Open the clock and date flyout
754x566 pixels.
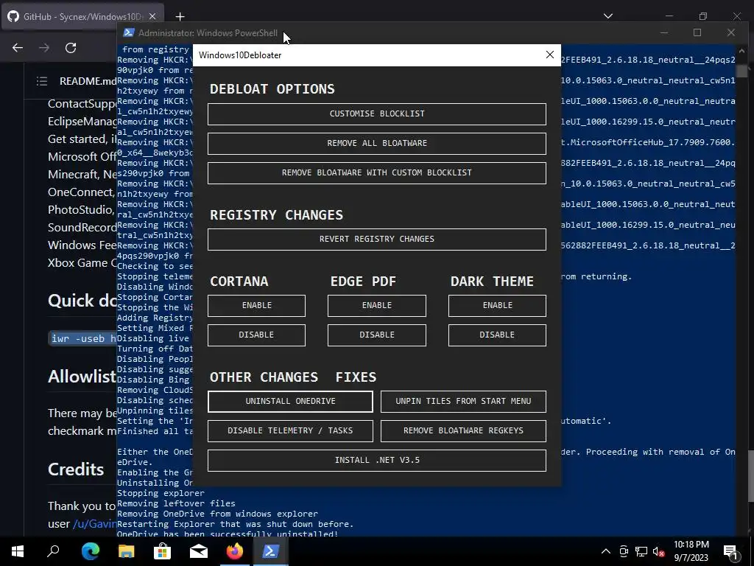coord(691,551)
